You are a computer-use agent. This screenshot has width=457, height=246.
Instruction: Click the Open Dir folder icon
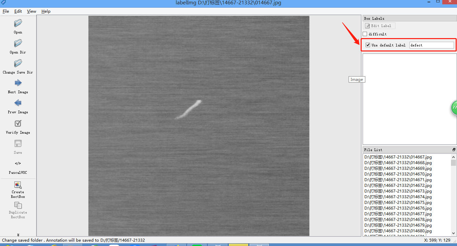pyautogui.click(x=18, y=43)
